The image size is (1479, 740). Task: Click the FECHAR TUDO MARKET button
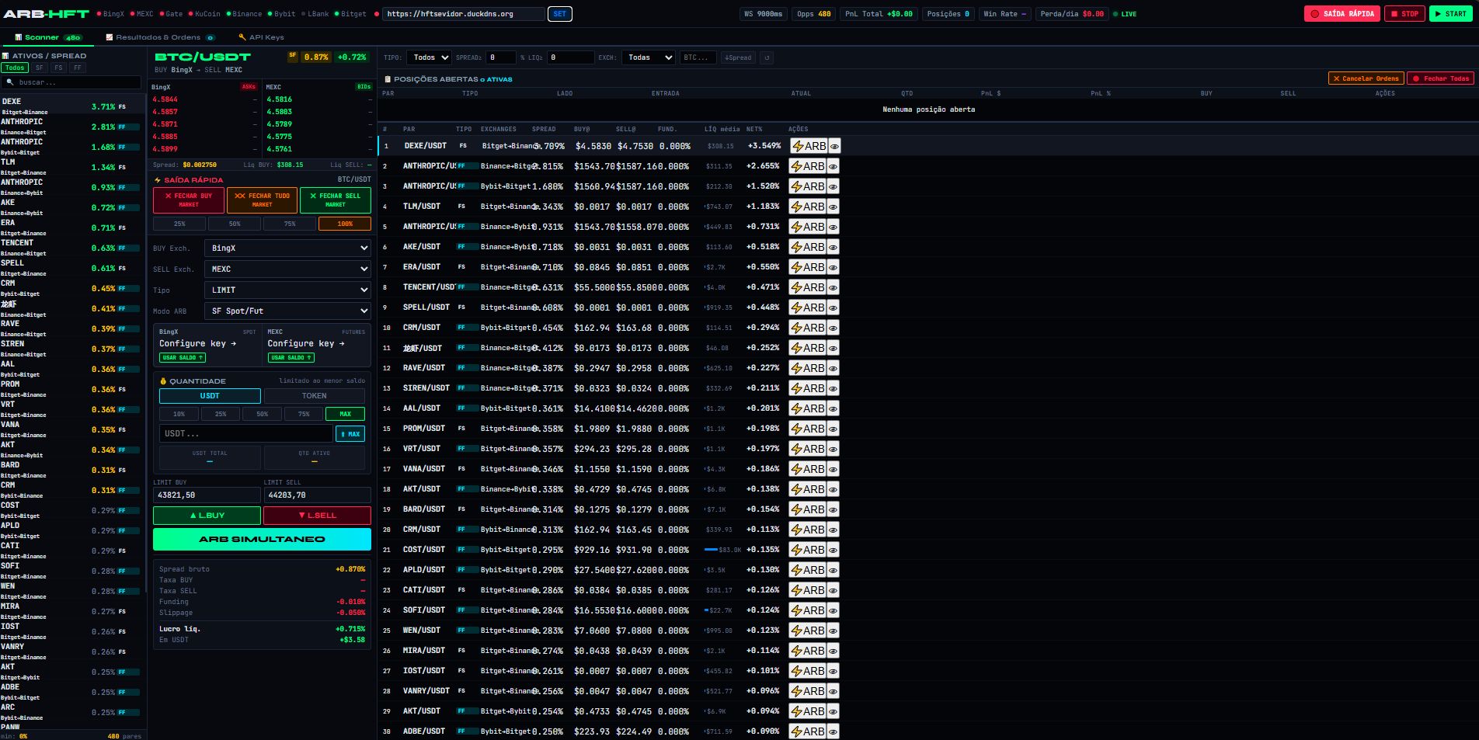pyautogui.click(x=262, y=200)
